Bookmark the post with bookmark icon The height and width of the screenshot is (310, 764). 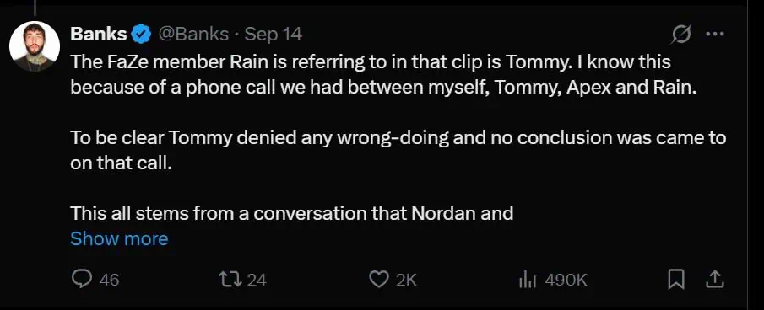pyautogui.click(x=676, y=280)
